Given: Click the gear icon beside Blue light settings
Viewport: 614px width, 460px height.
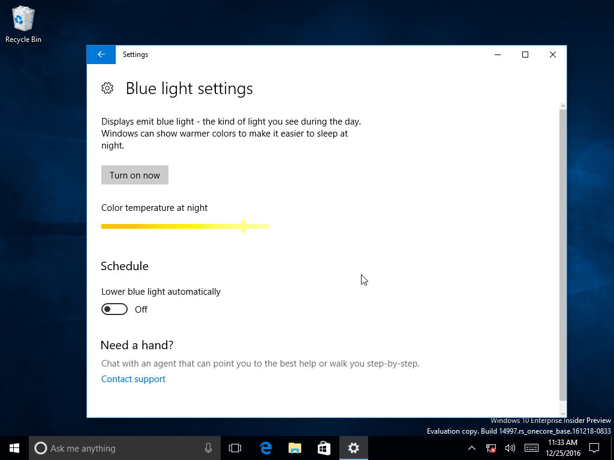Looking at the screenshot, I should [x=107, y=88].
